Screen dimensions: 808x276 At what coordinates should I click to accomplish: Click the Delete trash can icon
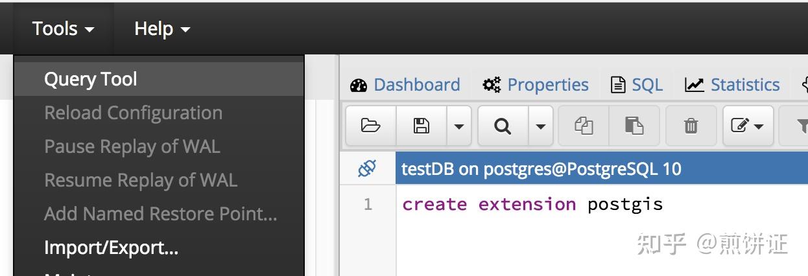(x=691, y=126)
